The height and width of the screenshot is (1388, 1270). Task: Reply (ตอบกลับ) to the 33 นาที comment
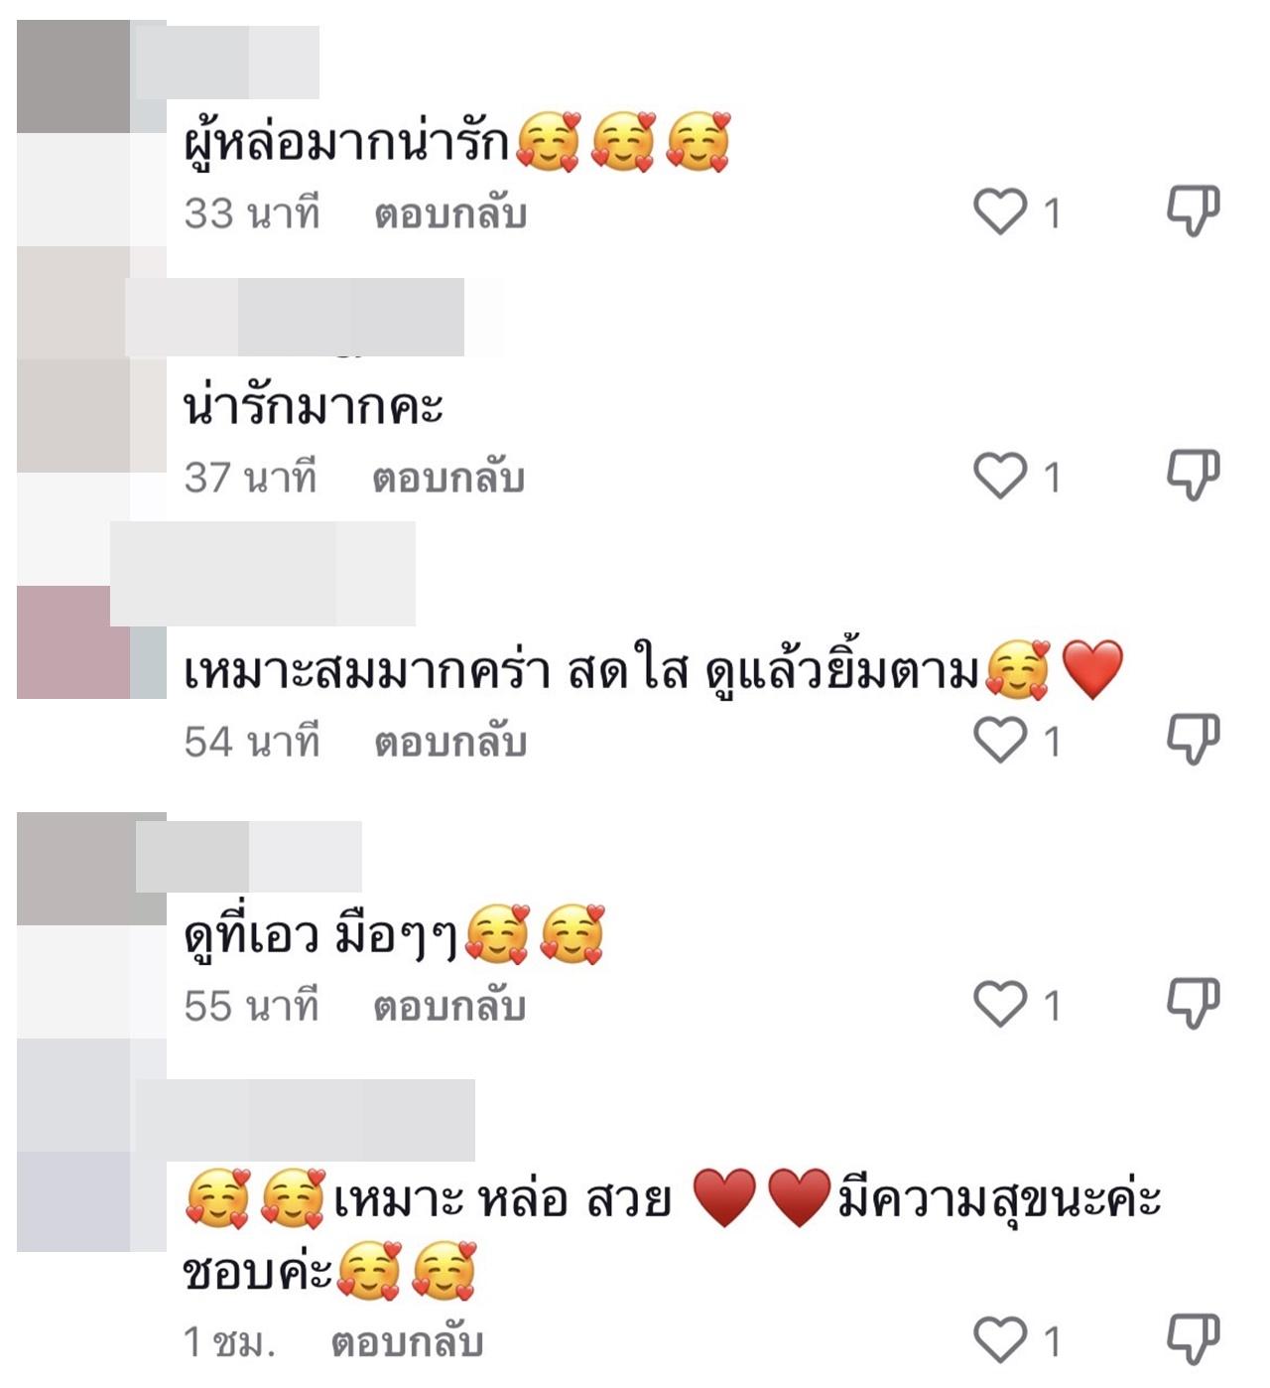450,213
